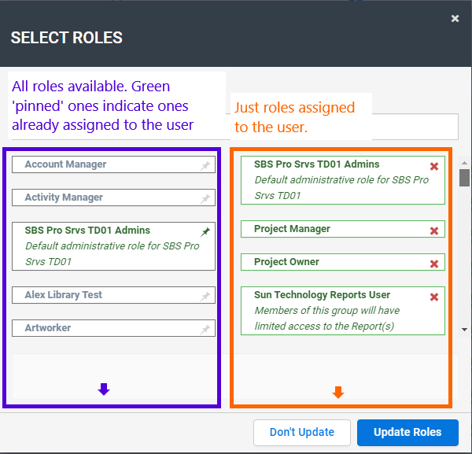Select the Activity Manager role text

64,197
